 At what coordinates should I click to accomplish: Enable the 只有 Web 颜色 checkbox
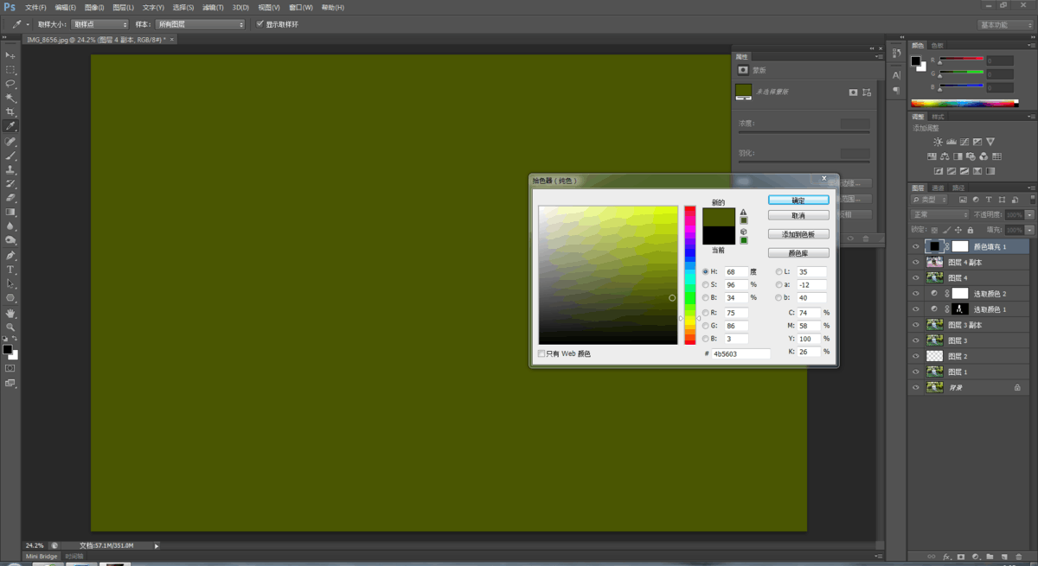[x=542, y=353]
